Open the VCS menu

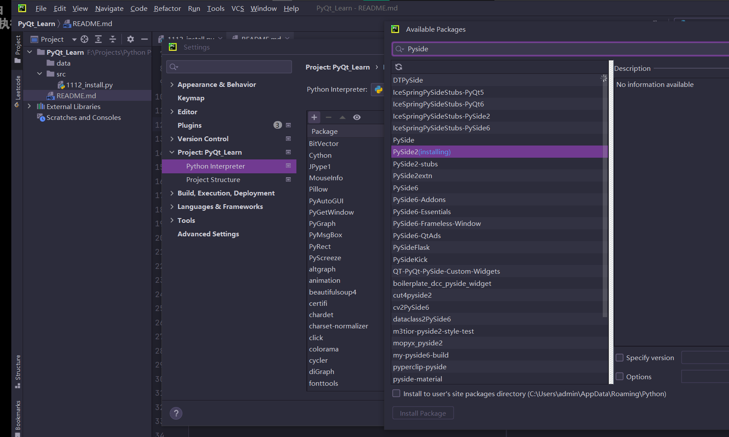238,8
